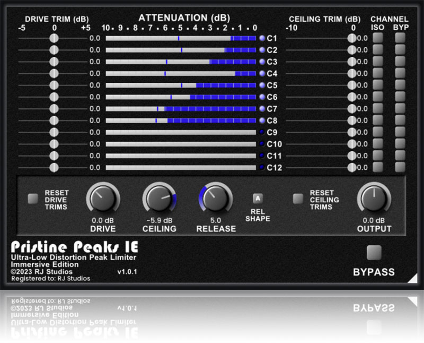The width and height of the screenshot is (424, 343).
Task: Switch the REL SHAPE 'A' button
Action: (258, 199)
